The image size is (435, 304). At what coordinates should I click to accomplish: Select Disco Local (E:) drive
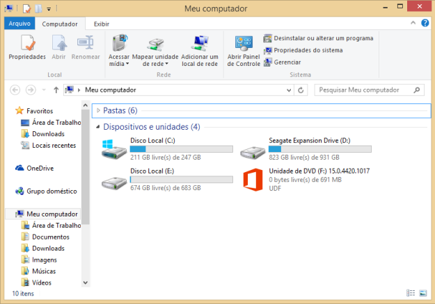tap(167, 179)
